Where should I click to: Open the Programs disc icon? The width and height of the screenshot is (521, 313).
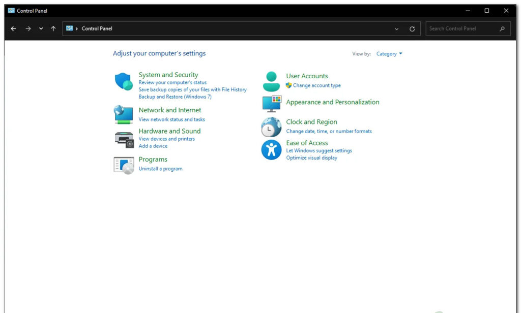[x=124, y=165]
